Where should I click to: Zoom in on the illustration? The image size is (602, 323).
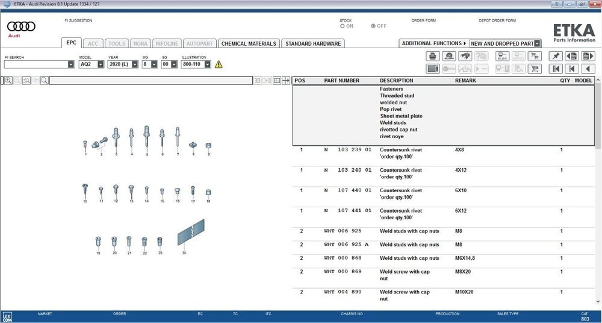[8, 80]
